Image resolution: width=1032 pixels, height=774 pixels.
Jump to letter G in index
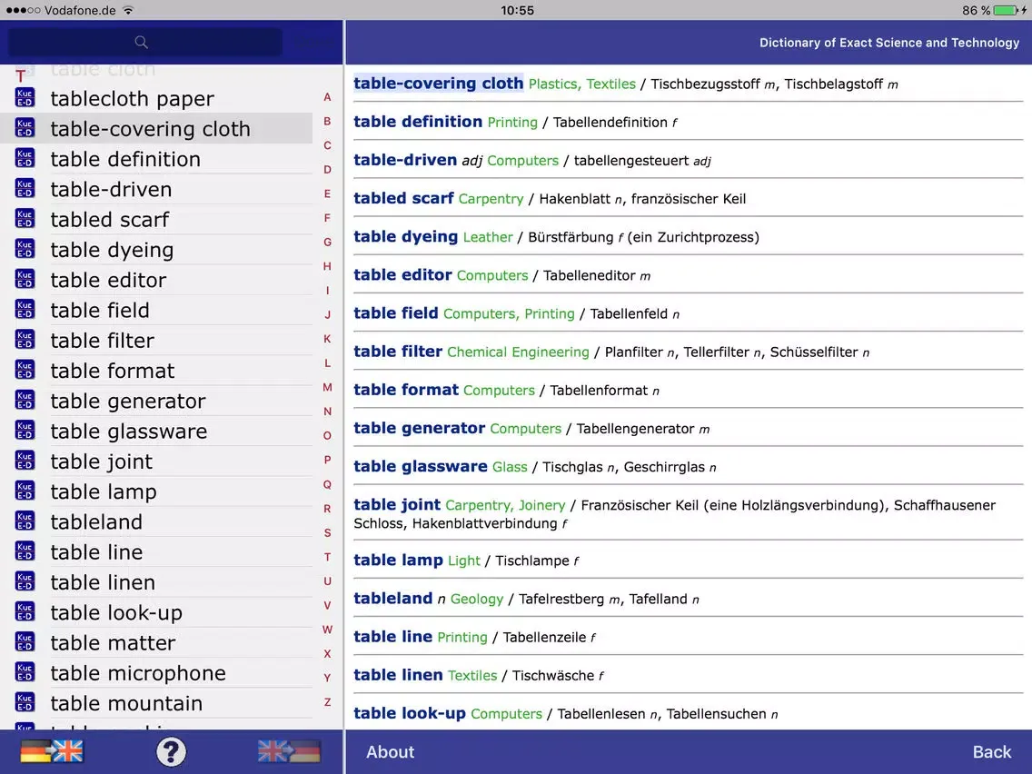(327, 243)
